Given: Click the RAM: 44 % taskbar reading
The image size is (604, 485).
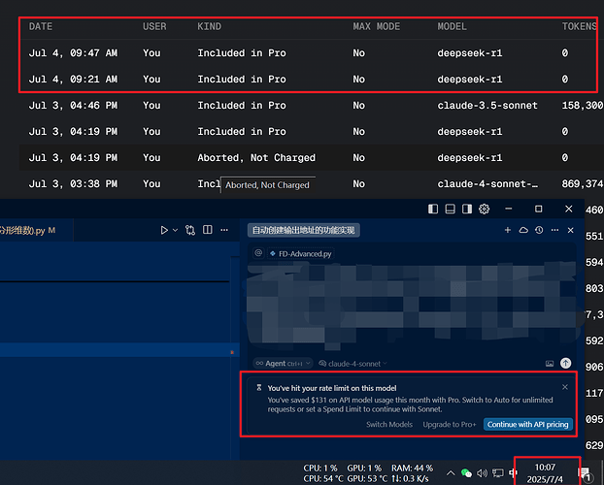Looking at the screenshot, I should coord(412,469).
